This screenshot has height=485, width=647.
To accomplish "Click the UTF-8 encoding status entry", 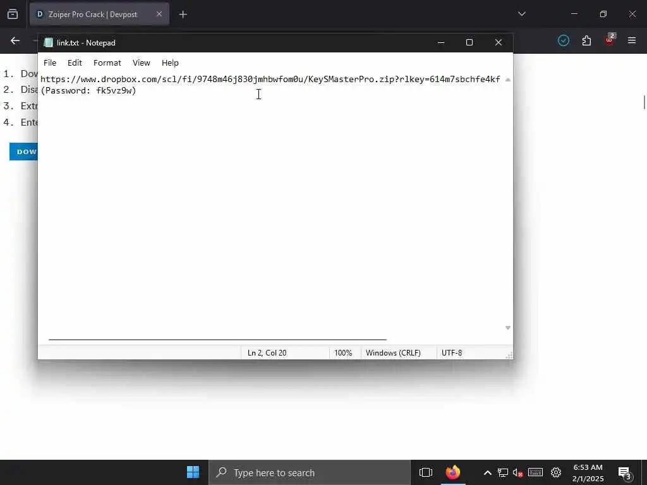I will tap(452, 353).
